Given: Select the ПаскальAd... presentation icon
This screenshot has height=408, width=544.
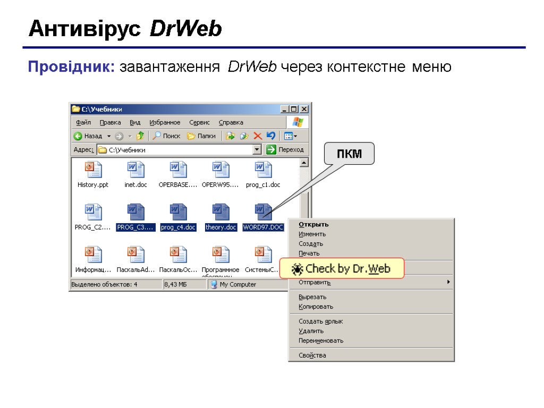Looking at the screenshot, I should coord(135,254).
